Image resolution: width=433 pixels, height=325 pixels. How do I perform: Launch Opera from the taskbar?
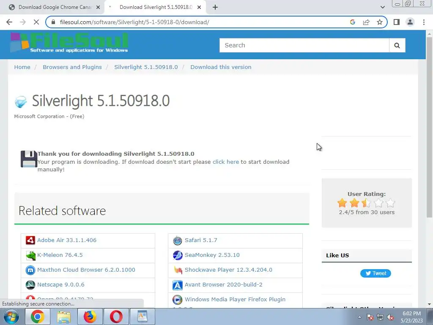tap(116, 317)
